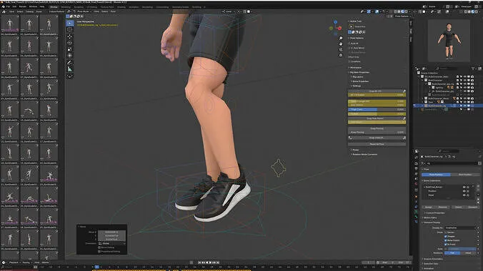This screenshot has height=271, width=483.
Task: Activate the Scale tool in viewport toolbar
Action: [70, 49]
